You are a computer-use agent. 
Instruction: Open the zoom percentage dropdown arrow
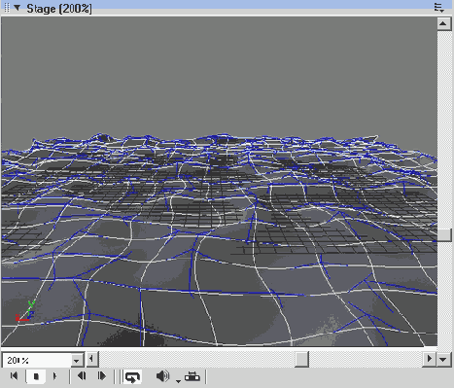tap(77, 360)
